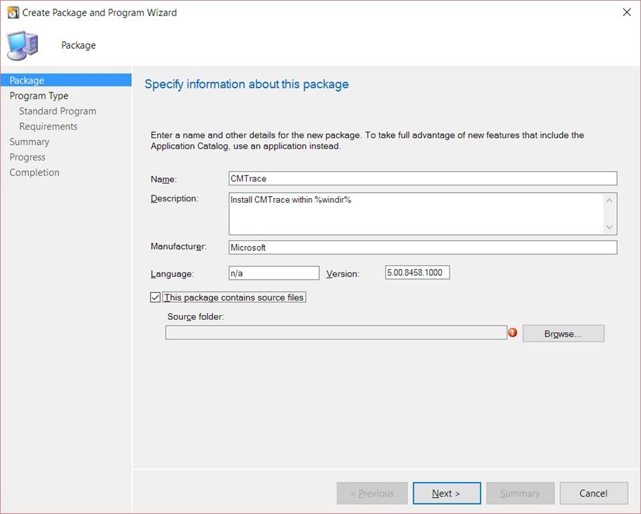
Task: Click the Next button
Action: (446, 493)
